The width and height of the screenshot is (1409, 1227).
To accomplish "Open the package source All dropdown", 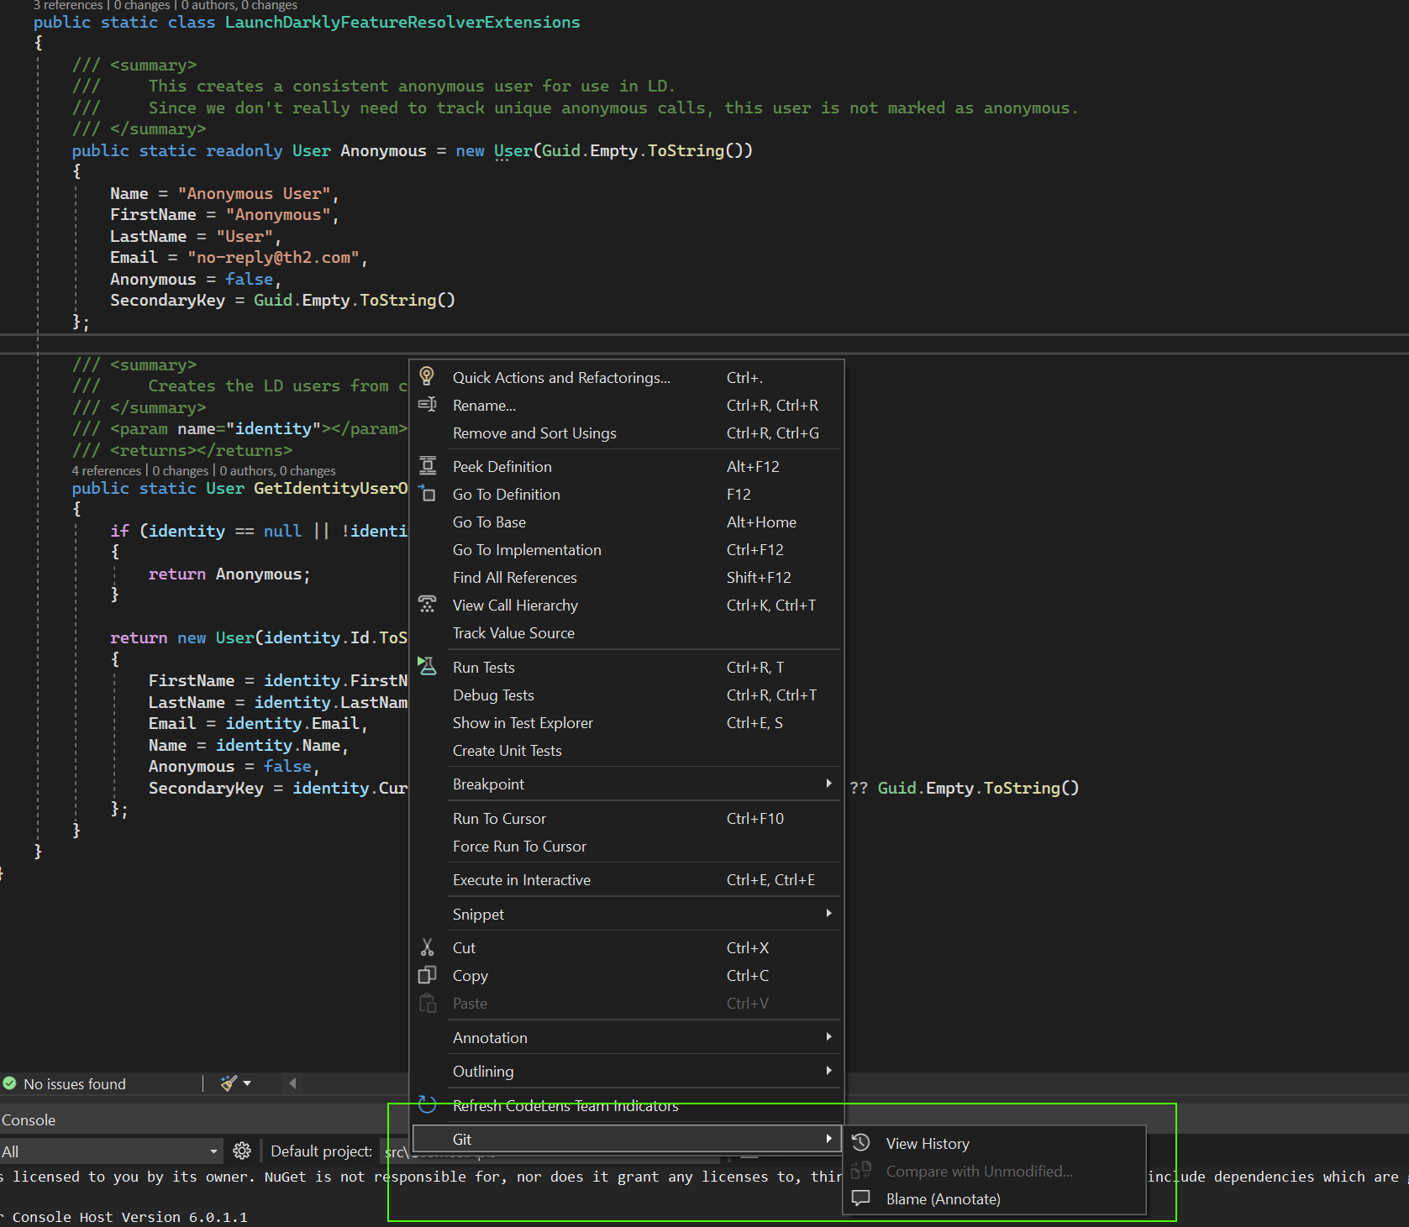I will click(111, 1151).
